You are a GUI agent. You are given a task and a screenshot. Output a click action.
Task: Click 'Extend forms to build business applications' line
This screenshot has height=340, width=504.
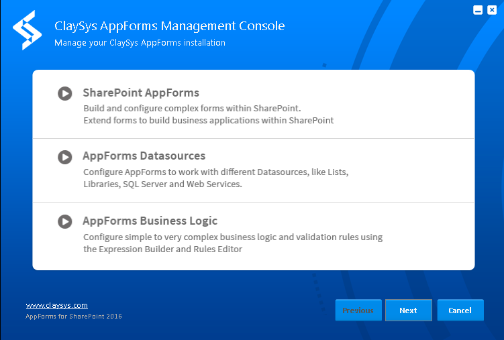coord(209,121)
